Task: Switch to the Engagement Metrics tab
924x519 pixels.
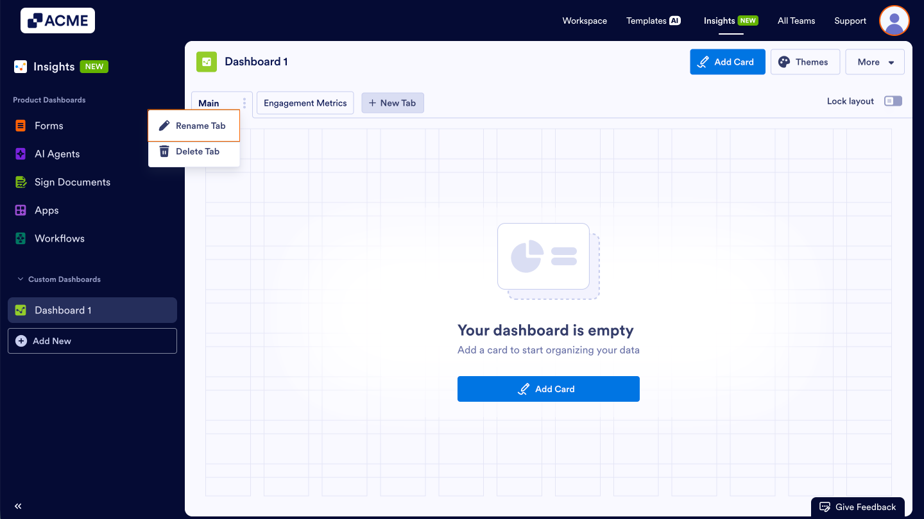Action: click(x=305, y=103)
